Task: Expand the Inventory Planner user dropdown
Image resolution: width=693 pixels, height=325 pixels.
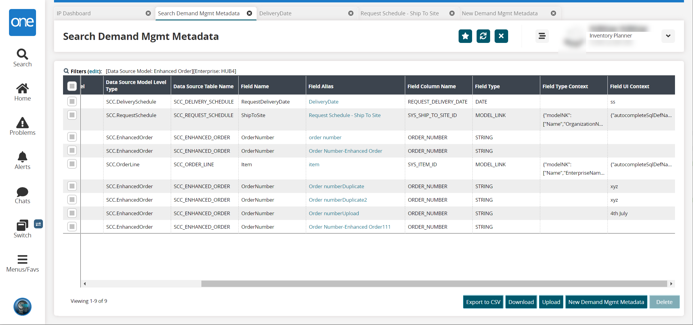Action: tap(668, 36)
